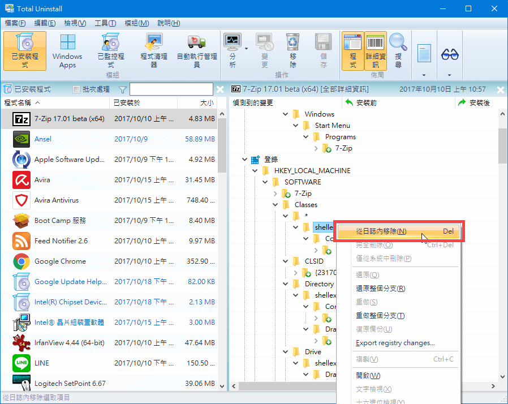
Task: Click the installed programs list vertical scrollbar
Action: pyautogui.click(x=221, y=226)
